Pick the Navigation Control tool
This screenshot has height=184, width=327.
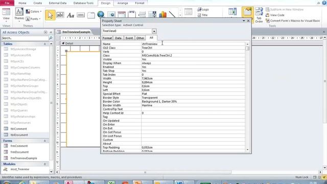pos(122,14)
